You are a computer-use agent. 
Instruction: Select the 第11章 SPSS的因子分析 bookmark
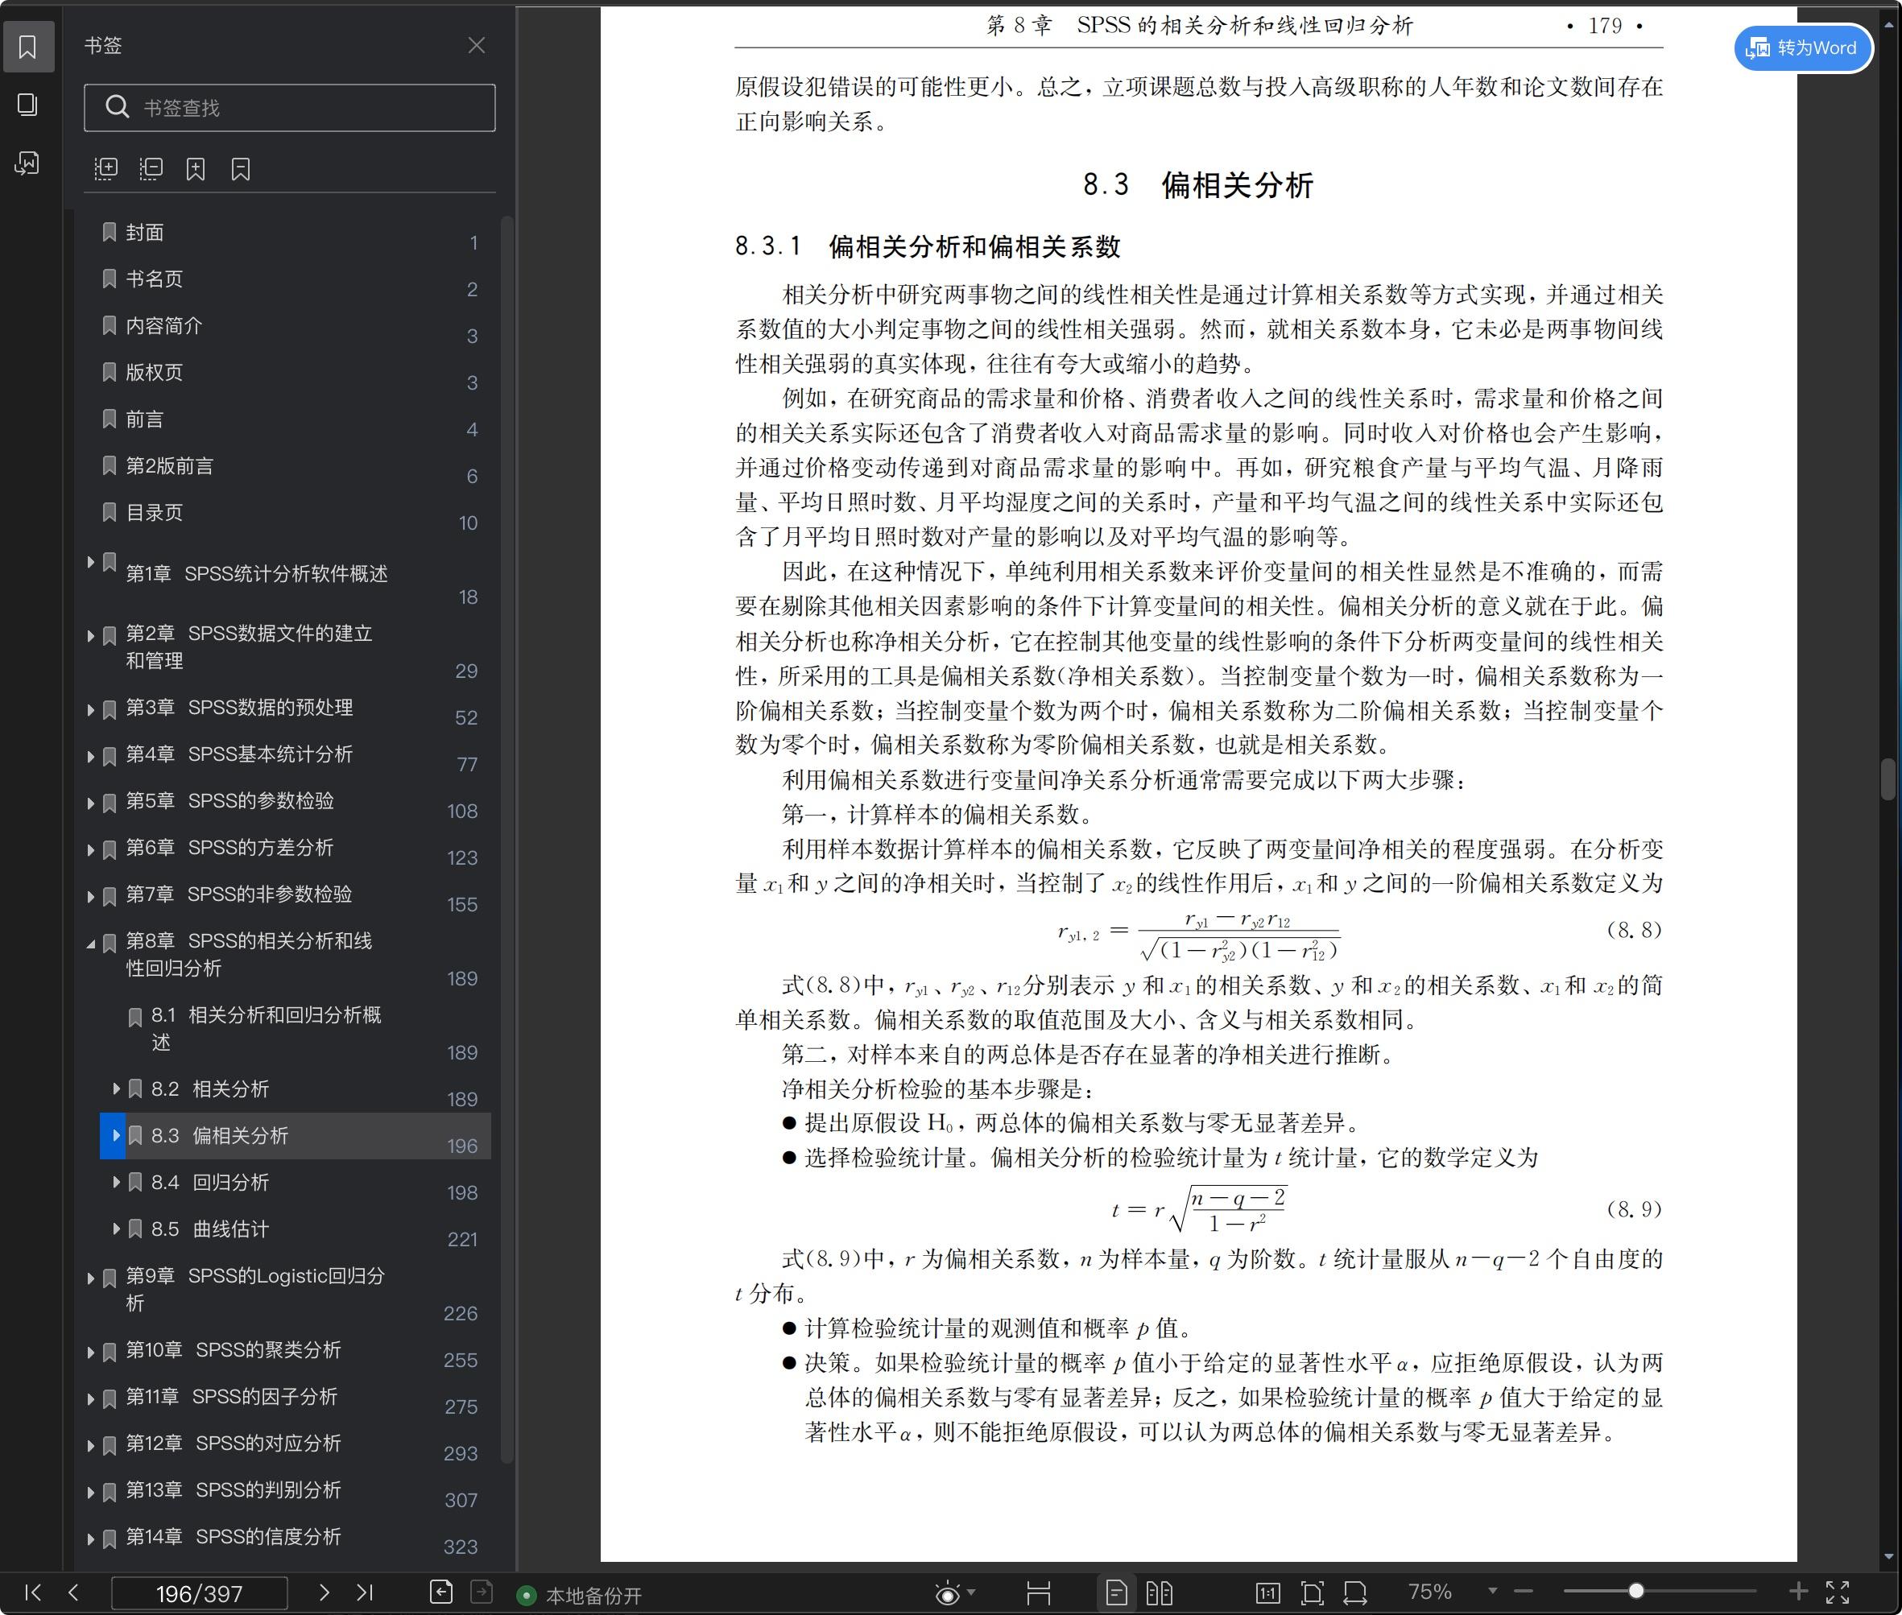pos(232,1397)
